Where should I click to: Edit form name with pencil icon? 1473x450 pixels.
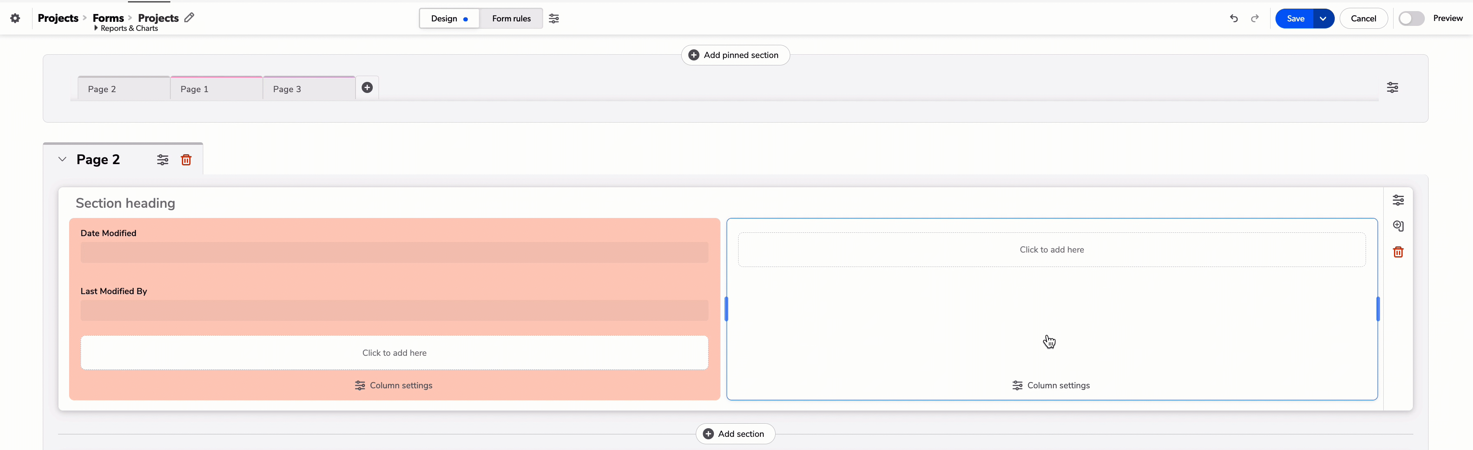pyautogui.click(x=189, y=18)
